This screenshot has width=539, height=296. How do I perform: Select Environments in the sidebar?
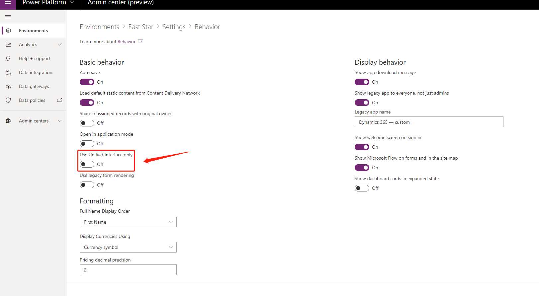pyautogui.click(x=33, y=31)
